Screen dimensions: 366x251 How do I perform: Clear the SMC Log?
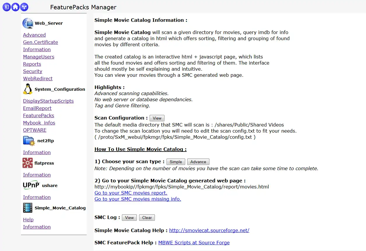coord(147,218)
